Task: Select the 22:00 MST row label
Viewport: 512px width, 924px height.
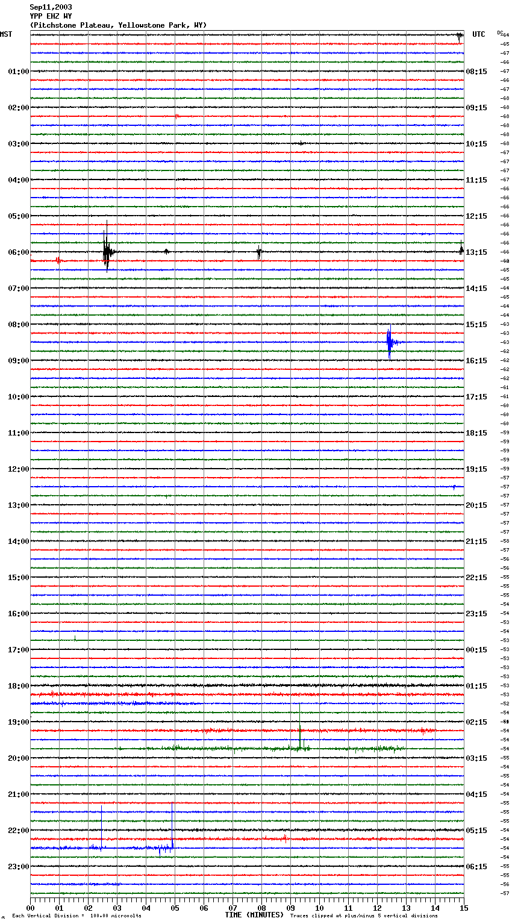Action: [19, 831]
